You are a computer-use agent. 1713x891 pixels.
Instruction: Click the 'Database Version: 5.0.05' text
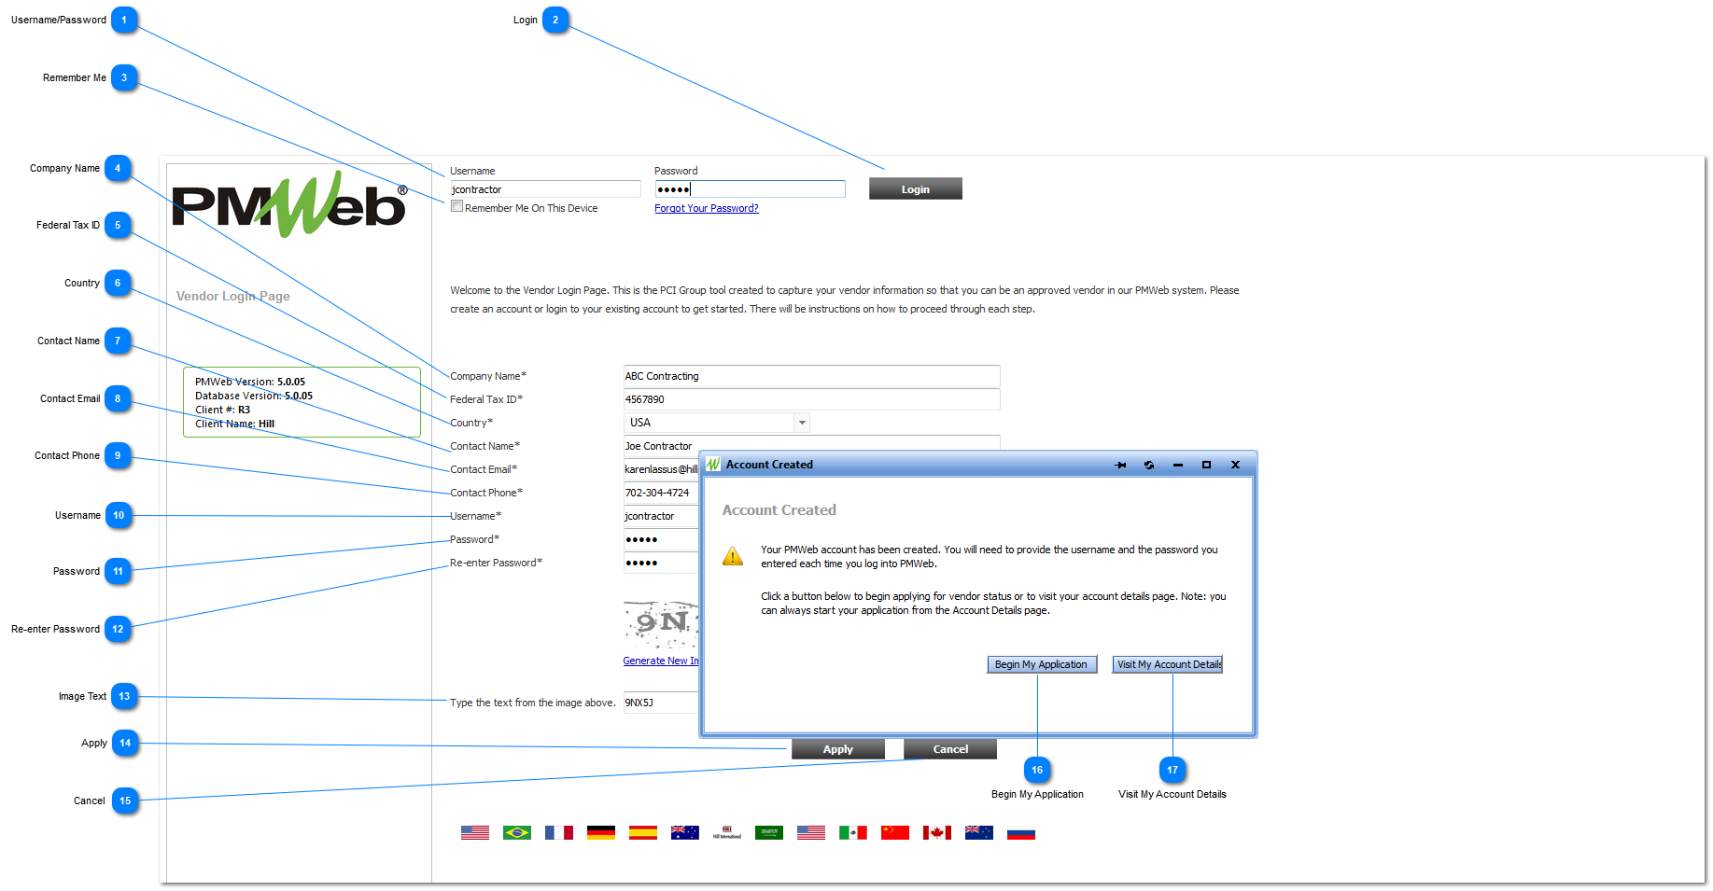pos(253,396)
